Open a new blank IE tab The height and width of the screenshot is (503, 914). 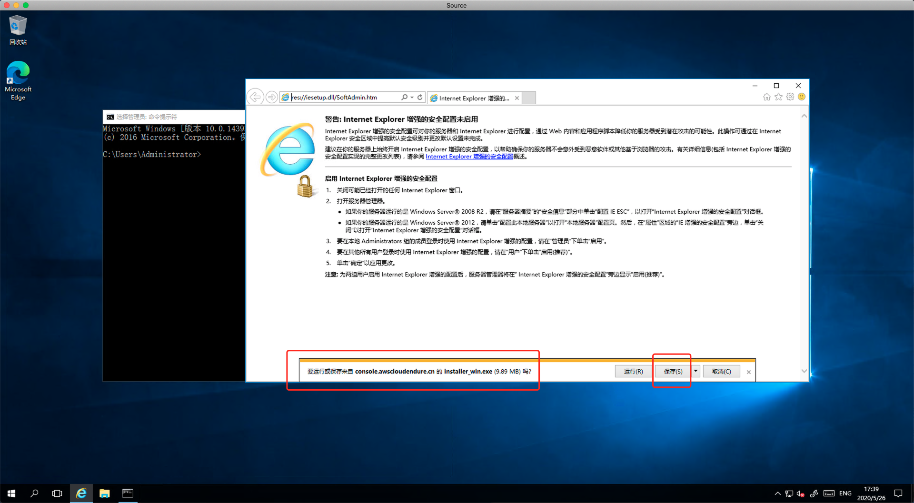529,98
